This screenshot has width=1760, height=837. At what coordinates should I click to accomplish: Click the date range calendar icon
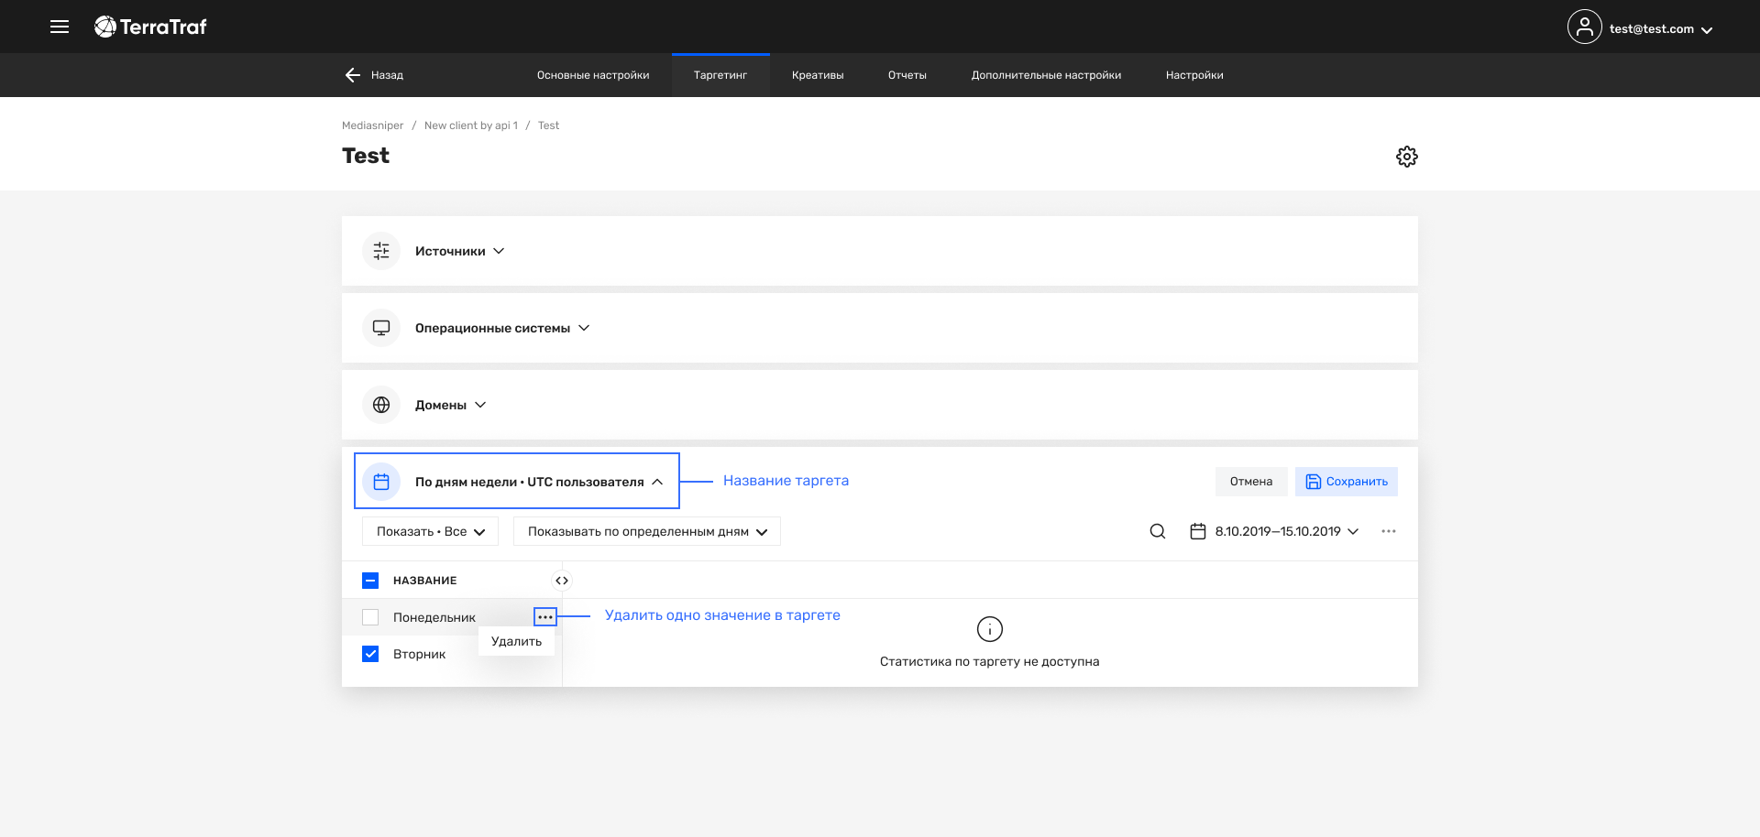pos(1197,531)
